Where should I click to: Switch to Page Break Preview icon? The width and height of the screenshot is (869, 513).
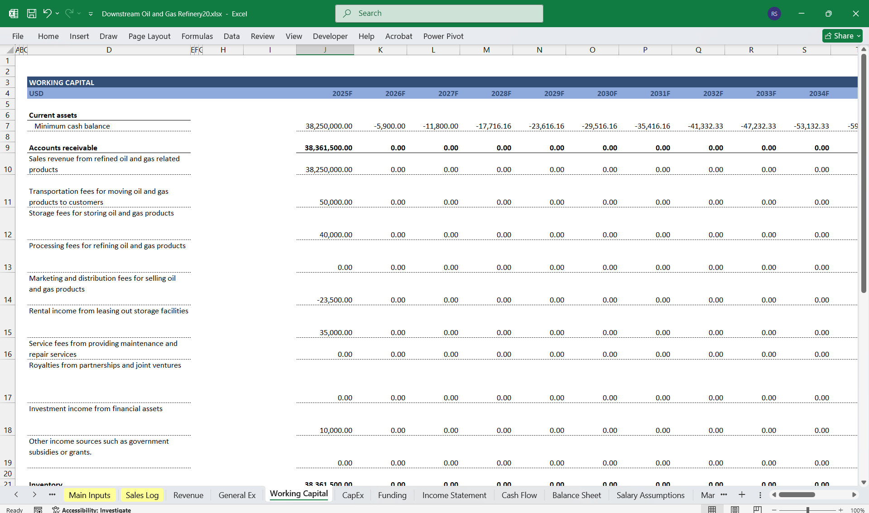[757, 510]
